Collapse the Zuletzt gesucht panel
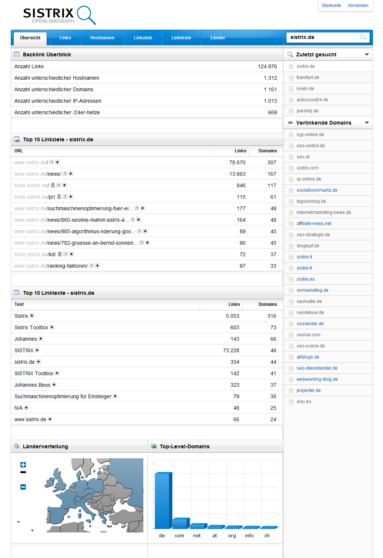Viewport: 383px width, 558px height. (367, 55)
